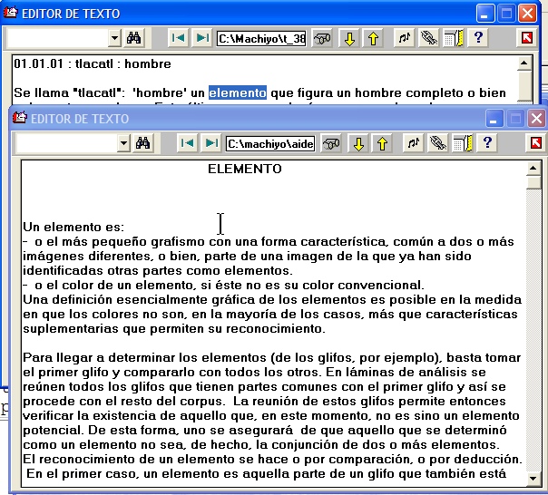Go to first record in front window
The image size is (548, 495).
pos(187,143)
